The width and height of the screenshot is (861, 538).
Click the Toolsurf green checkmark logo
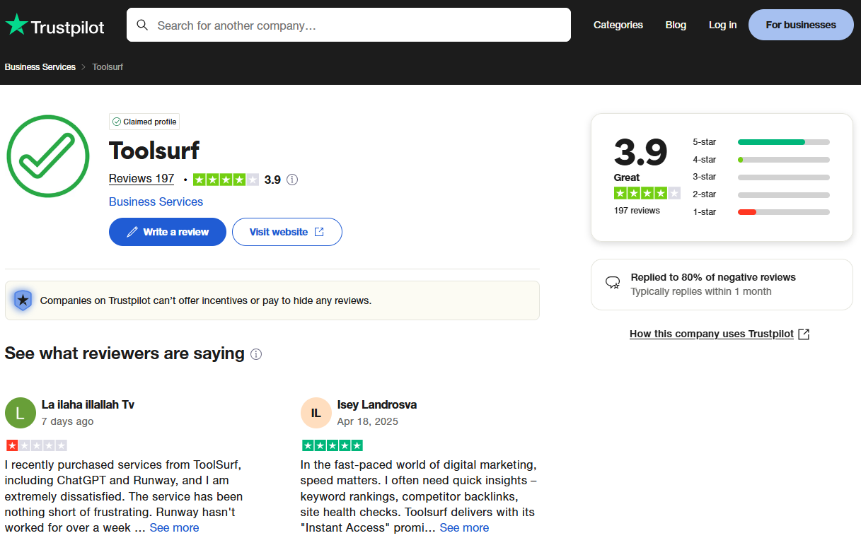pyautogui.click(x=48, y=156)
